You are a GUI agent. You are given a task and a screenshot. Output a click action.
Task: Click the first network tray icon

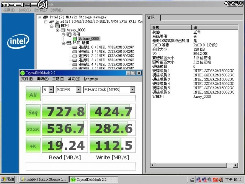pyautogui.click(x=199, y=180)
